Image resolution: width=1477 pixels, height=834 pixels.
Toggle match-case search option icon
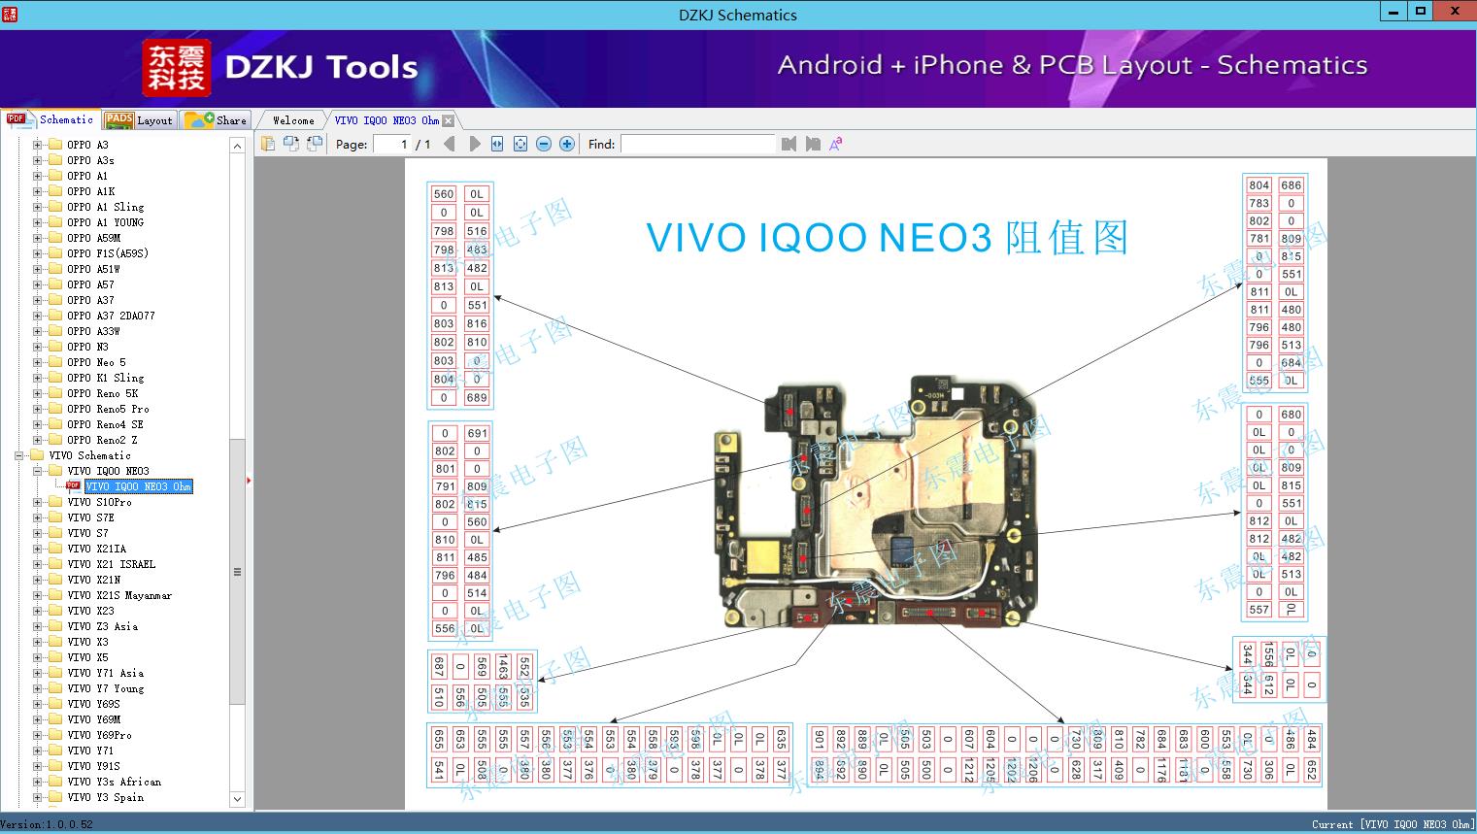coord(836,144)
